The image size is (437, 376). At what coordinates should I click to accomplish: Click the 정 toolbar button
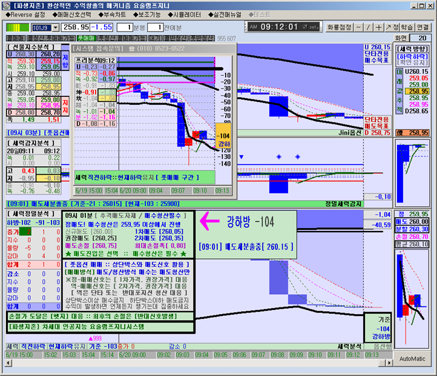tap(396, 27)
